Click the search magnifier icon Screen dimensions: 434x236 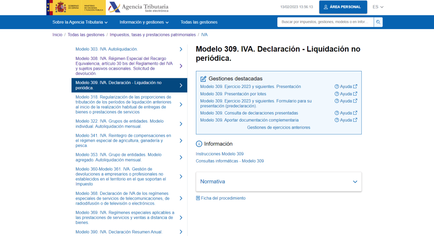[378, 22]
